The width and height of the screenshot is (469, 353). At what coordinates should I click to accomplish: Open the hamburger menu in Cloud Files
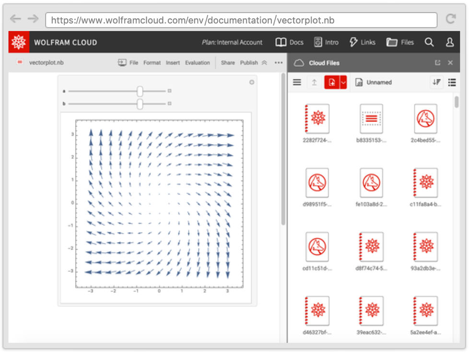pos(297,82)
